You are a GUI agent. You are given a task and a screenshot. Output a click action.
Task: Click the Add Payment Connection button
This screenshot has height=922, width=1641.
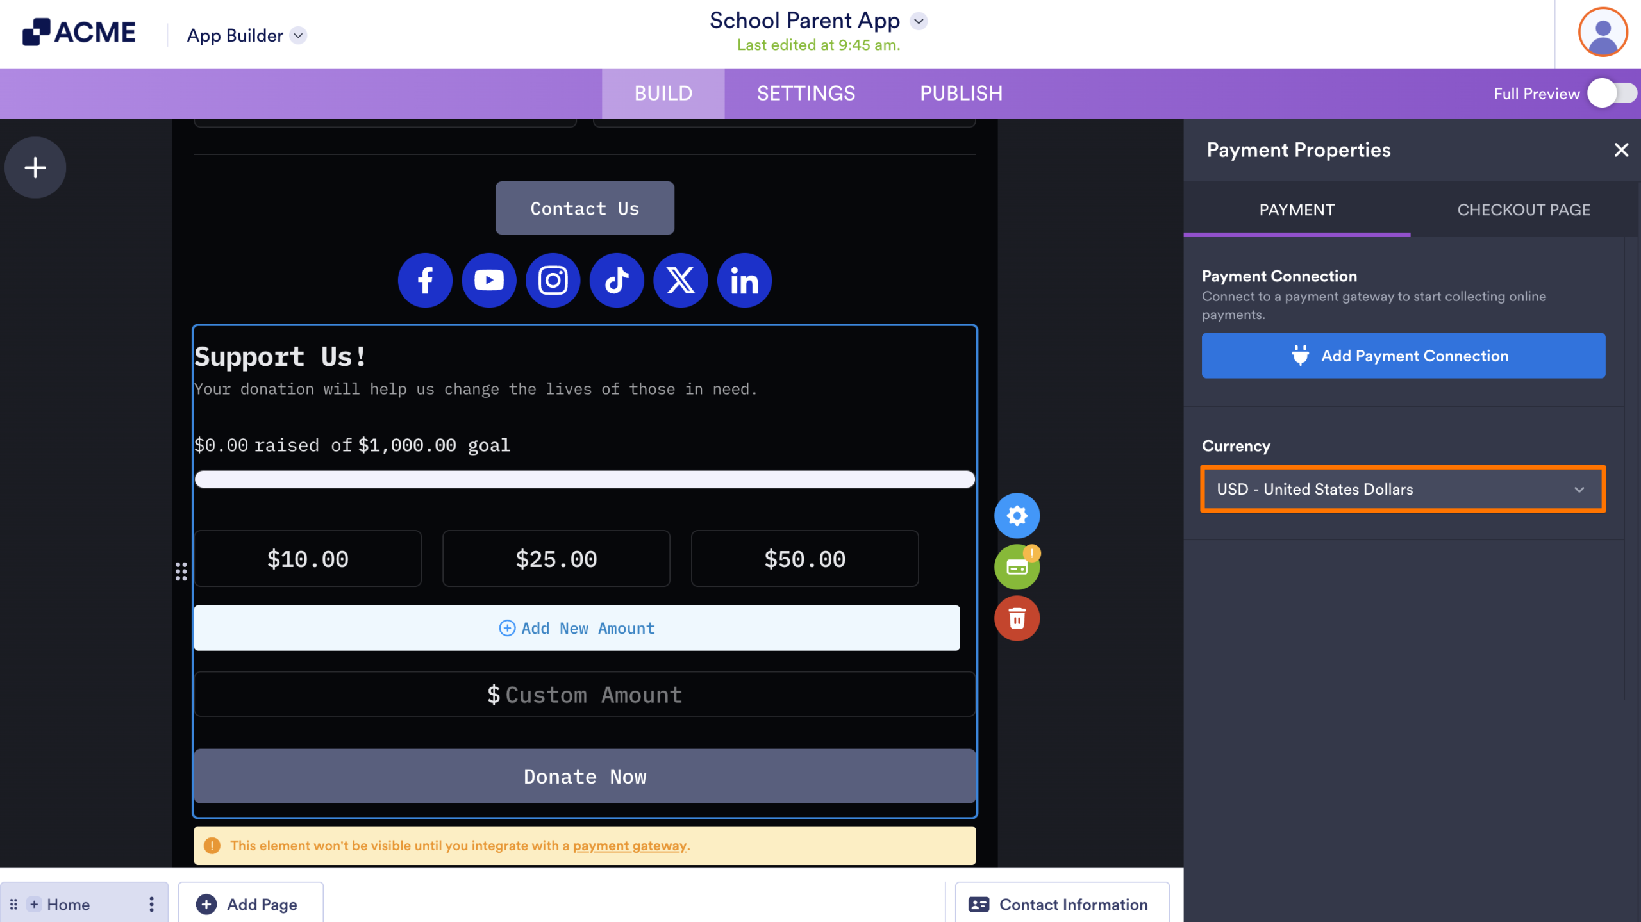[1403, 356]
